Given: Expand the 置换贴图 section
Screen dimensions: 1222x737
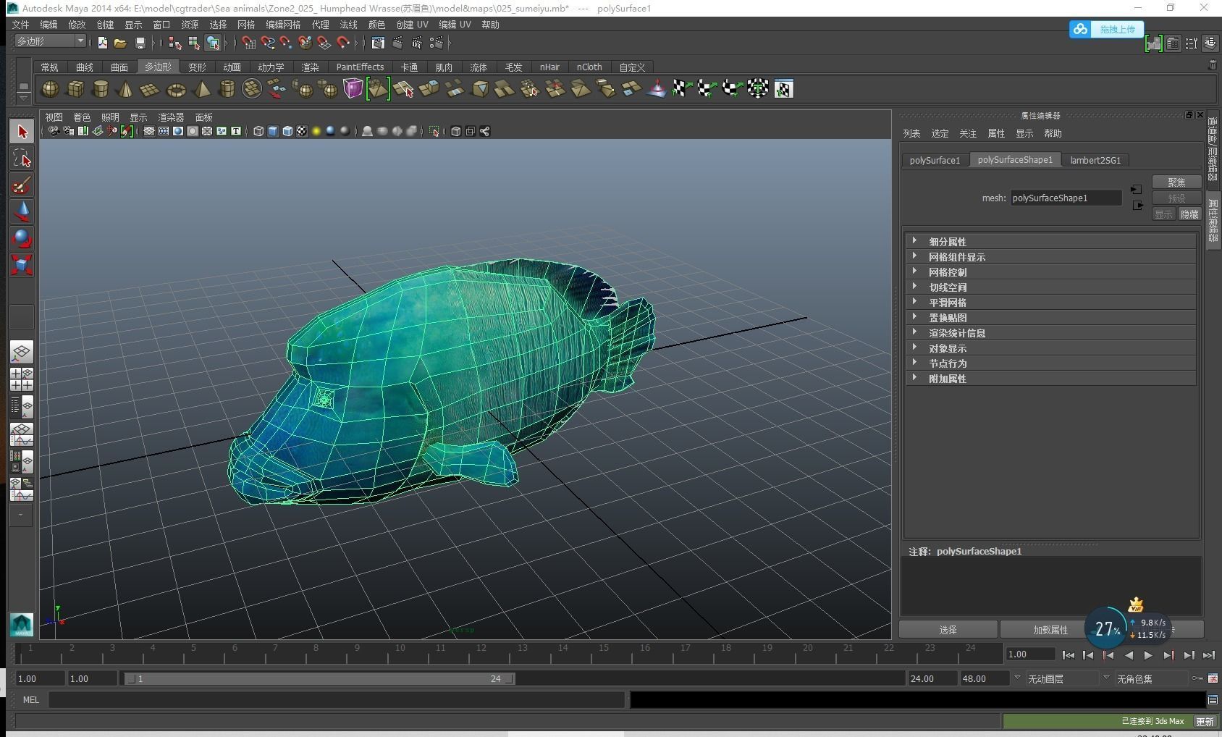Looking at the screenshot, I should 1050,317.
